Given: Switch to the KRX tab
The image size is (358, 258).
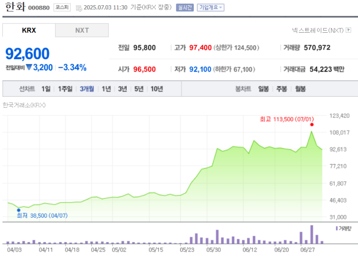Looking at the screenshot, I should click(x=29, y=30).
